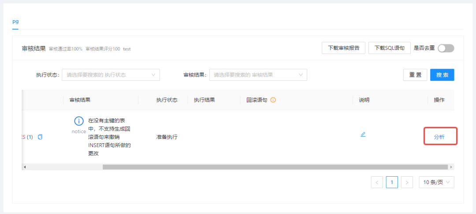Image resolution: width=476 pixels, height=214 pixels.
Task: Open the 审核结果 filter dropdown
Action: [258, 75]
